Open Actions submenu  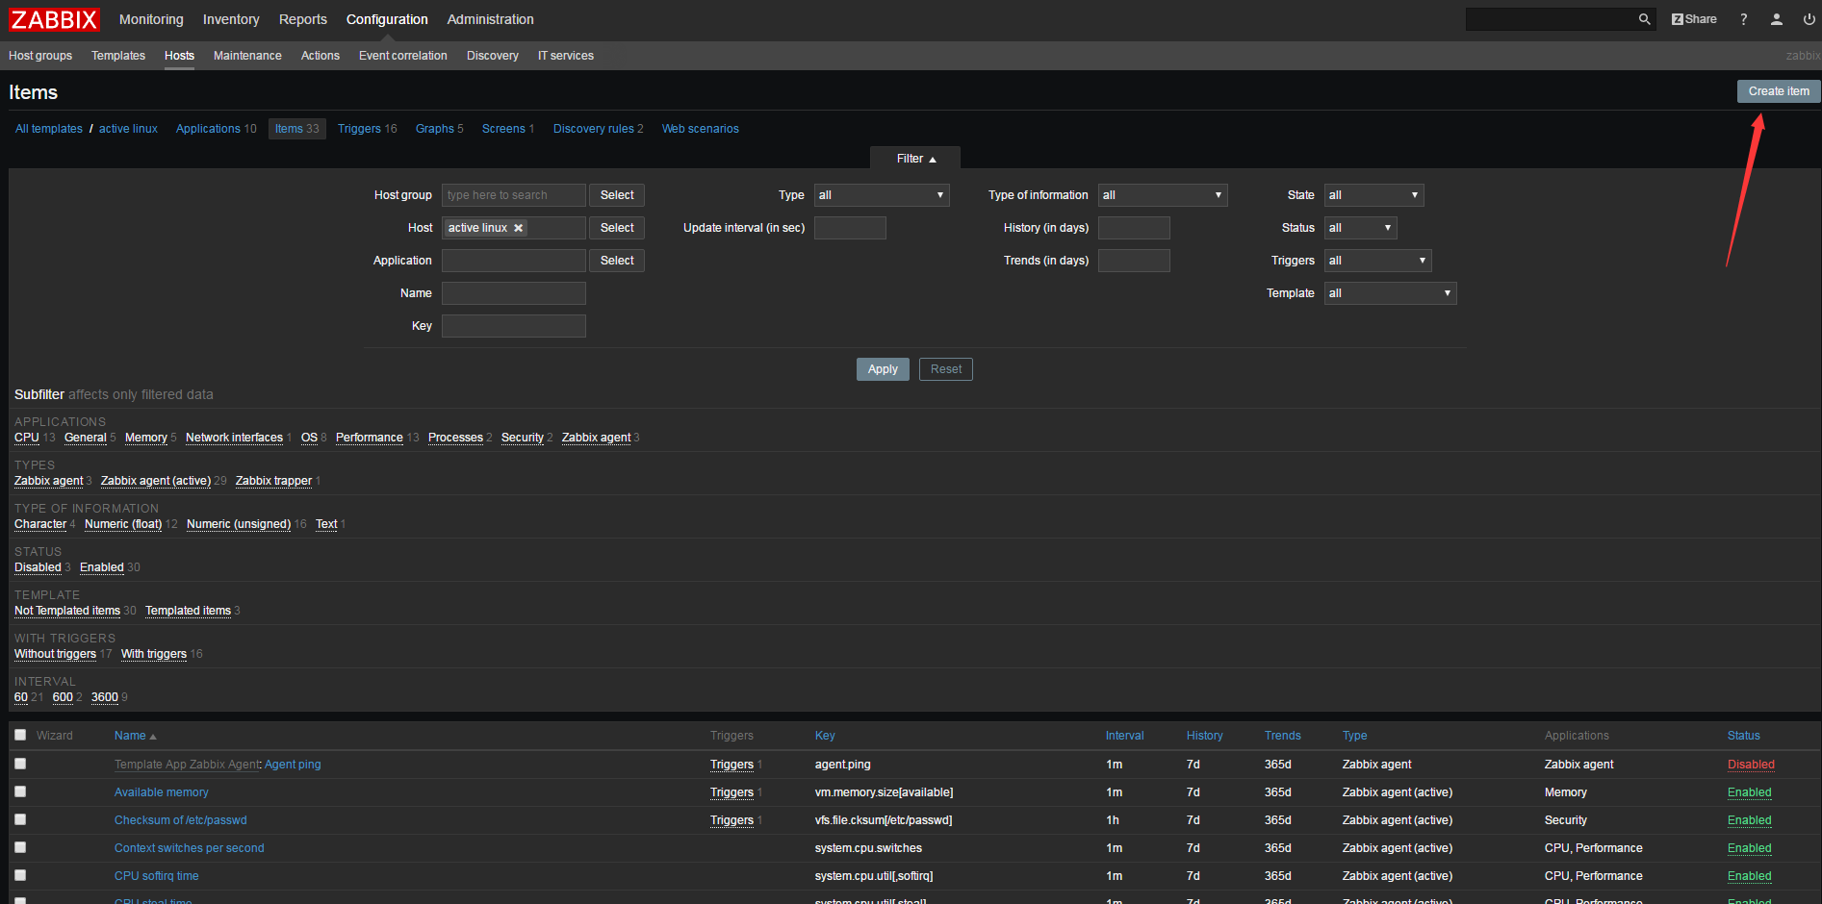click(x=321, y=56)
